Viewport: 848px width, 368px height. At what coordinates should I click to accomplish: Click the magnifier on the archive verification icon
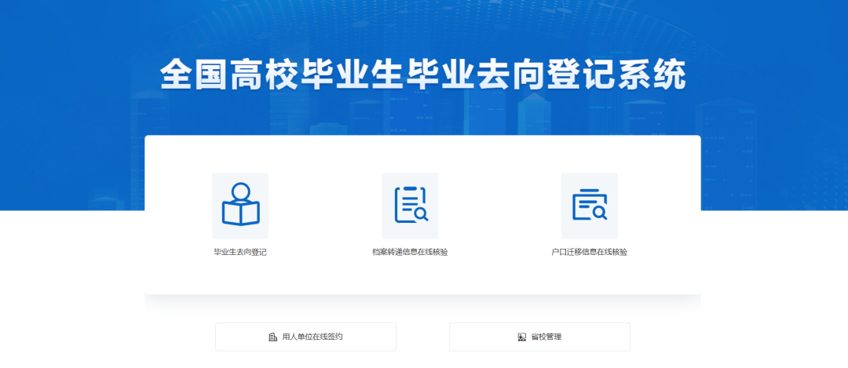[421, 213]
